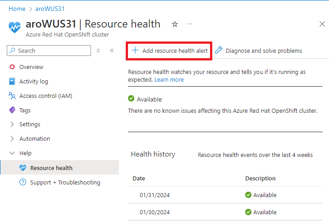The height and width of the screenshot is (221, 329).
Task: Click the current Available status text
Action: point(149,99)
